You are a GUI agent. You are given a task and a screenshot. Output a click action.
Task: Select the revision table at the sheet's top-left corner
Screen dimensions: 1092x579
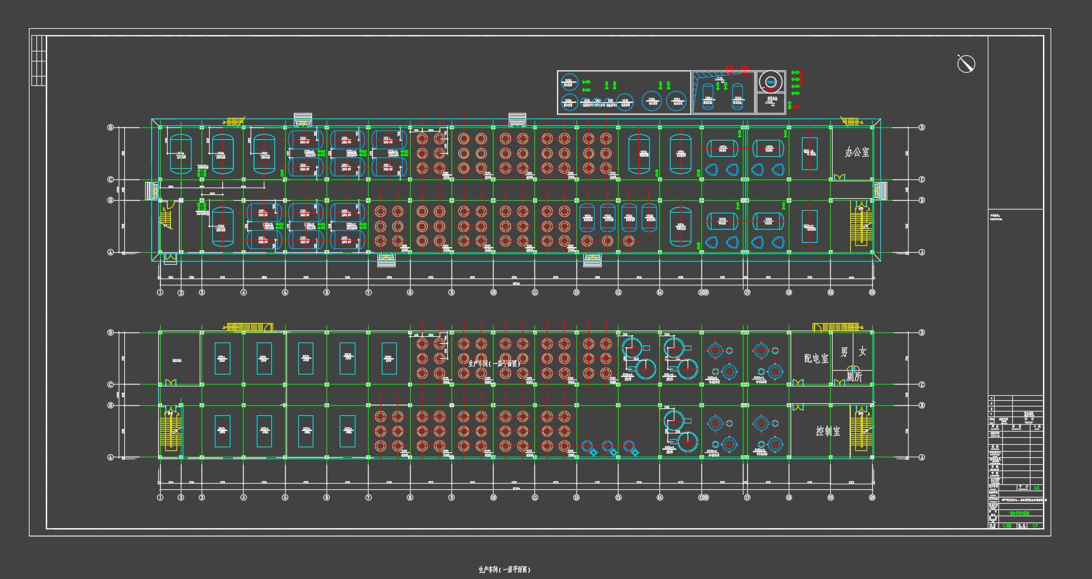(38, 60)
